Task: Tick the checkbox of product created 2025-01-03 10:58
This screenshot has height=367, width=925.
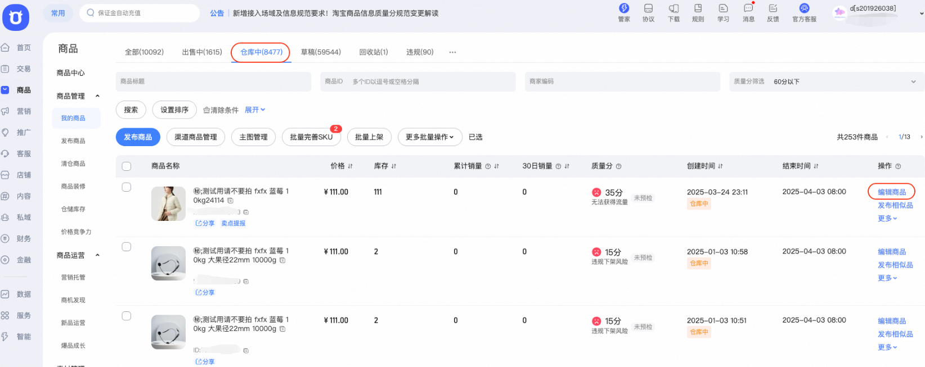Action: (127, 247)
